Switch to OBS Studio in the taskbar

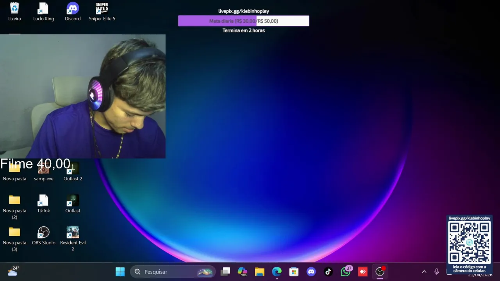point(380,272)
